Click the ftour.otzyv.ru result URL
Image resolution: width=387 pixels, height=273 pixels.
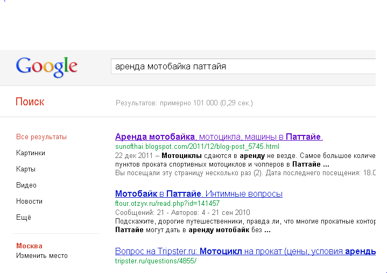coord(167,204)
